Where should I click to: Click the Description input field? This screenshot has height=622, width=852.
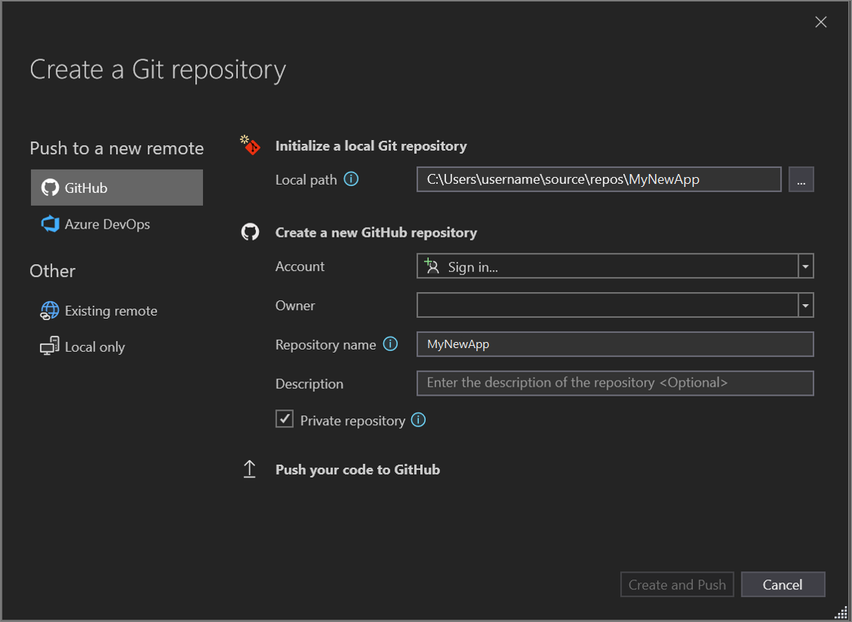[x=615, y=383]
